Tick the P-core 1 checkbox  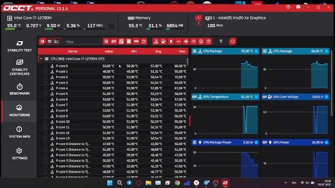pos(45,72)
